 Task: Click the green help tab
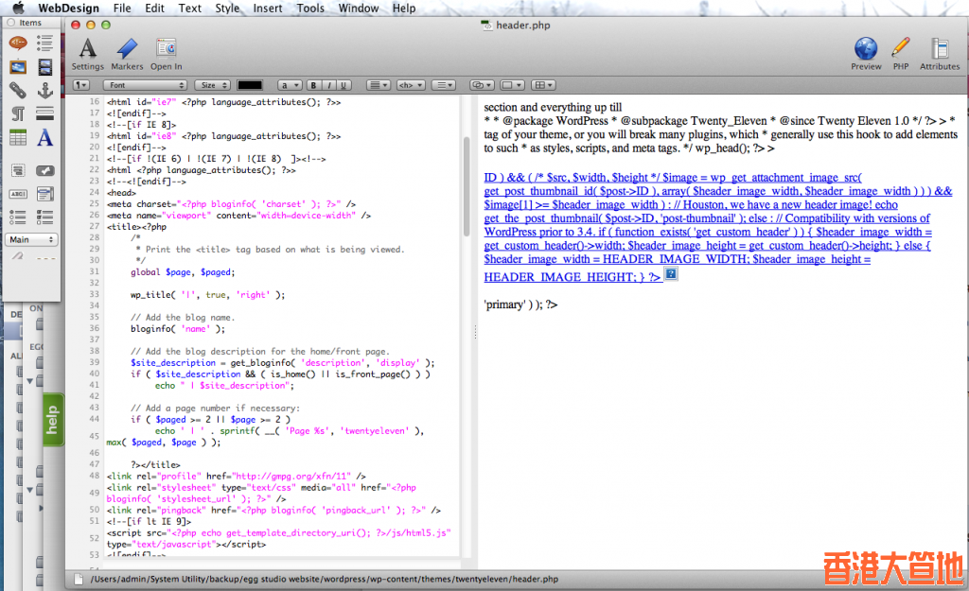tap(53, 420)
